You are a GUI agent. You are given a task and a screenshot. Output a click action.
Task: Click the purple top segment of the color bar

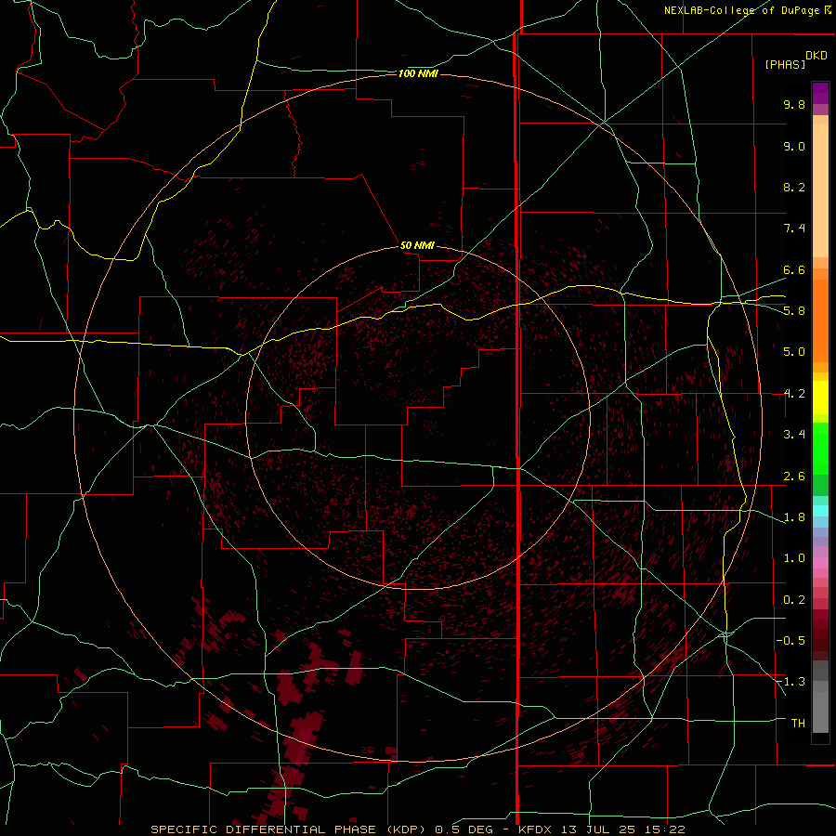[x=820, y=93]
